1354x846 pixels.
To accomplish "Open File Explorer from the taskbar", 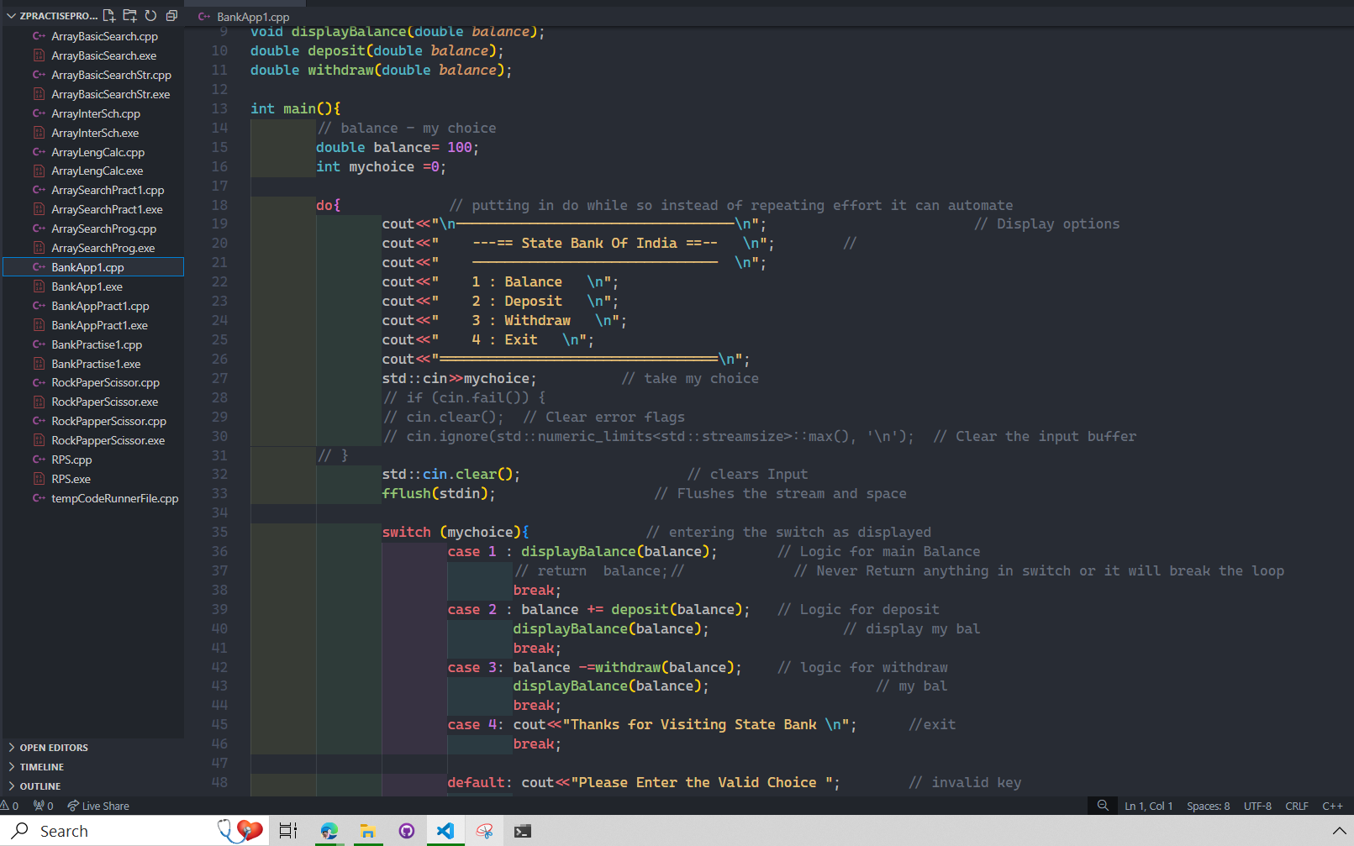I will tap(367, 831).
